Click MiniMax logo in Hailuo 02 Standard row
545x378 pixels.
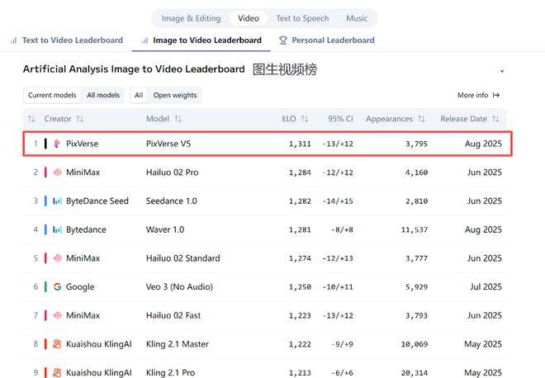[57, 258]
